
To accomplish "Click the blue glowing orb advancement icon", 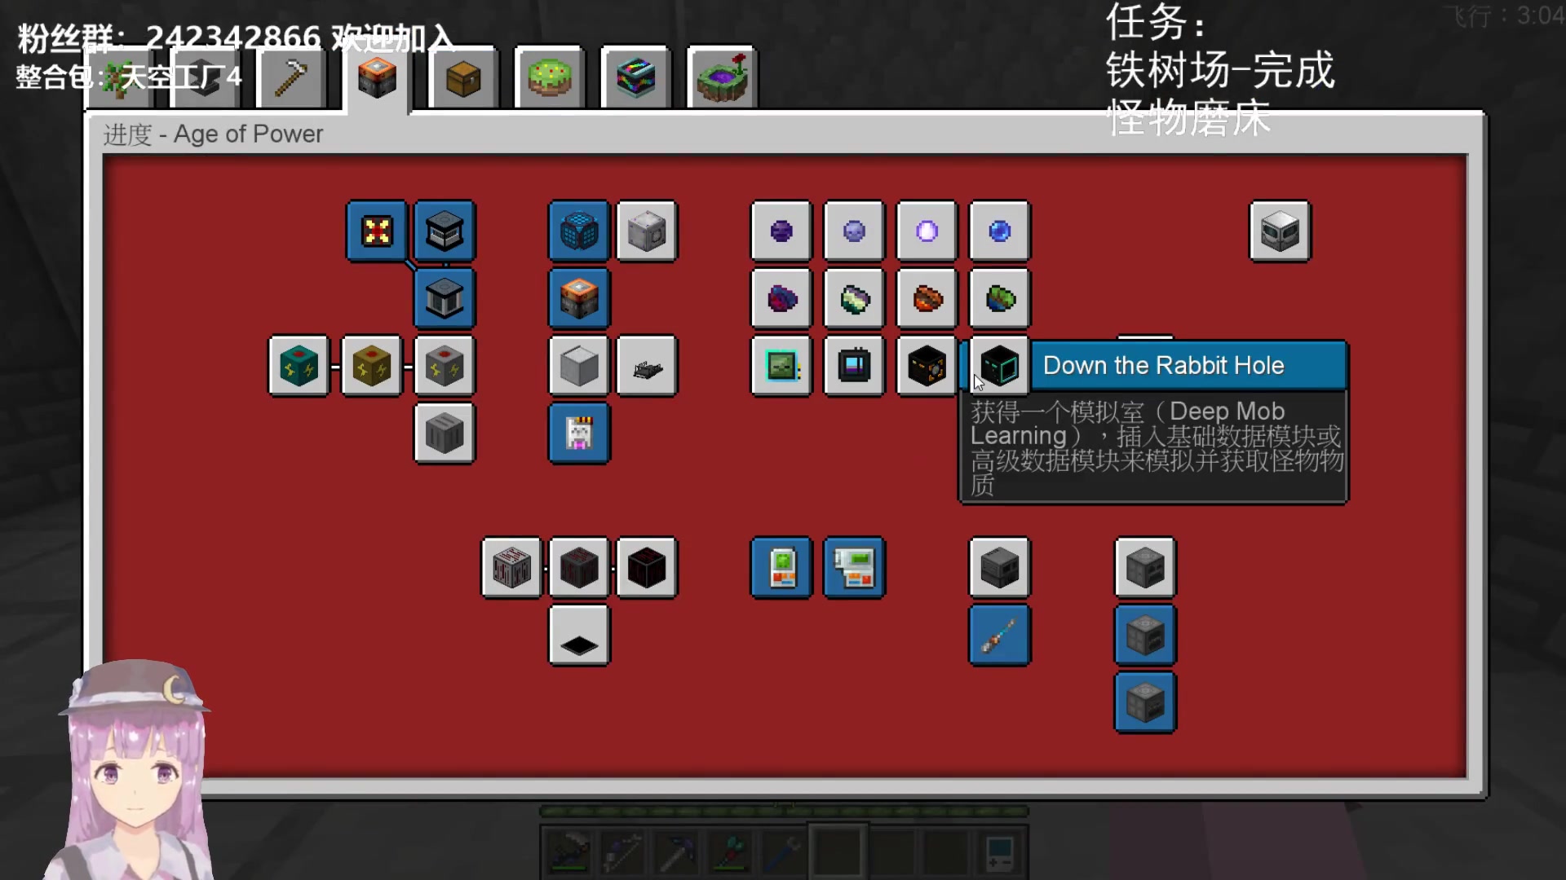I will coord(999,230).
